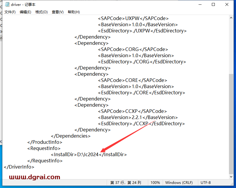Image resolution: width=236 pixels, height=188 pixels.
Task: Click the window resize grip corner
Action: (x=232, y=184)
